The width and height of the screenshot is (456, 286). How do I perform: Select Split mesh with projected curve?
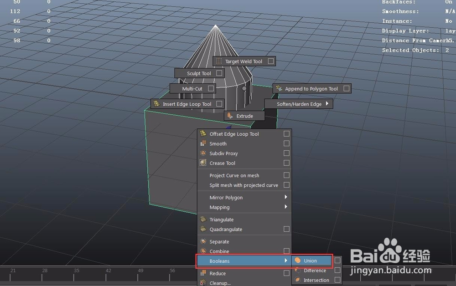point(244,185)
